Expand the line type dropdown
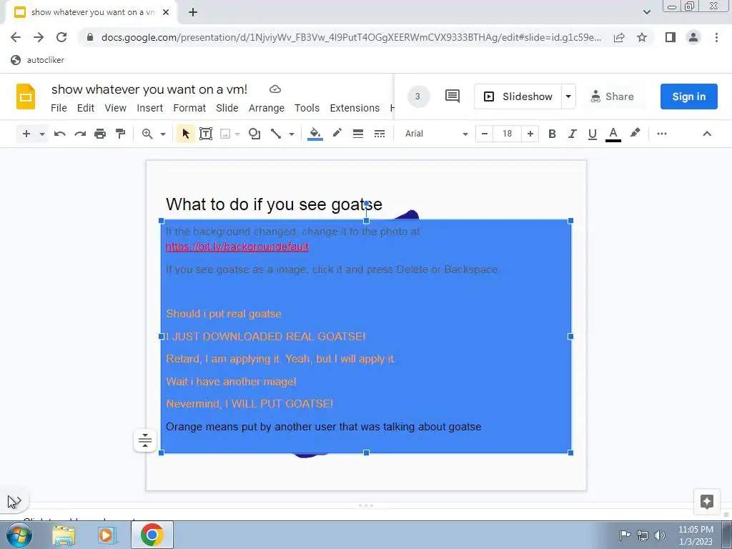This screenshot has width=732, height=549. 292,134
